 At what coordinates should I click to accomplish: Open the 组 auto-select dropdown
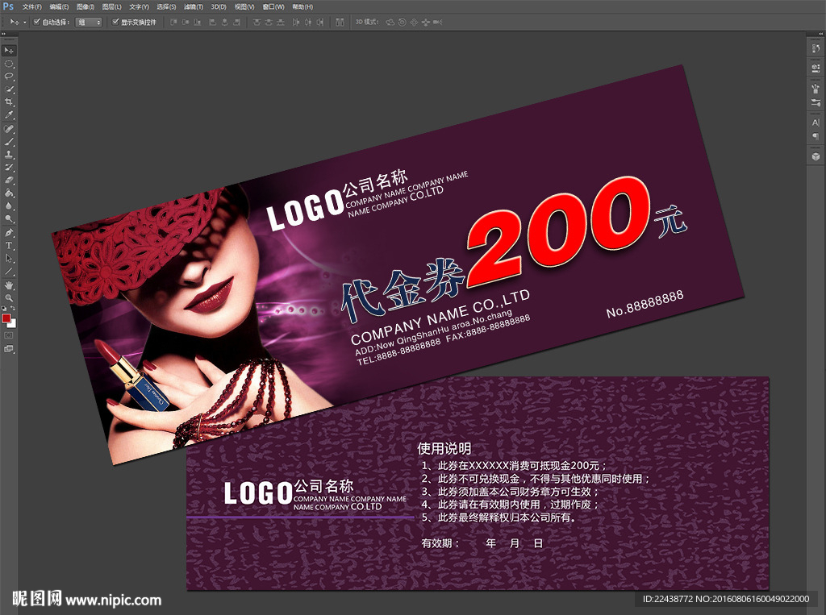coord(89,22)
